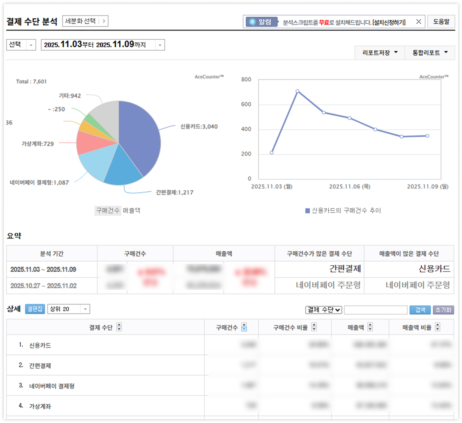Click the blue 알림 notice badge

click(261, 22)
